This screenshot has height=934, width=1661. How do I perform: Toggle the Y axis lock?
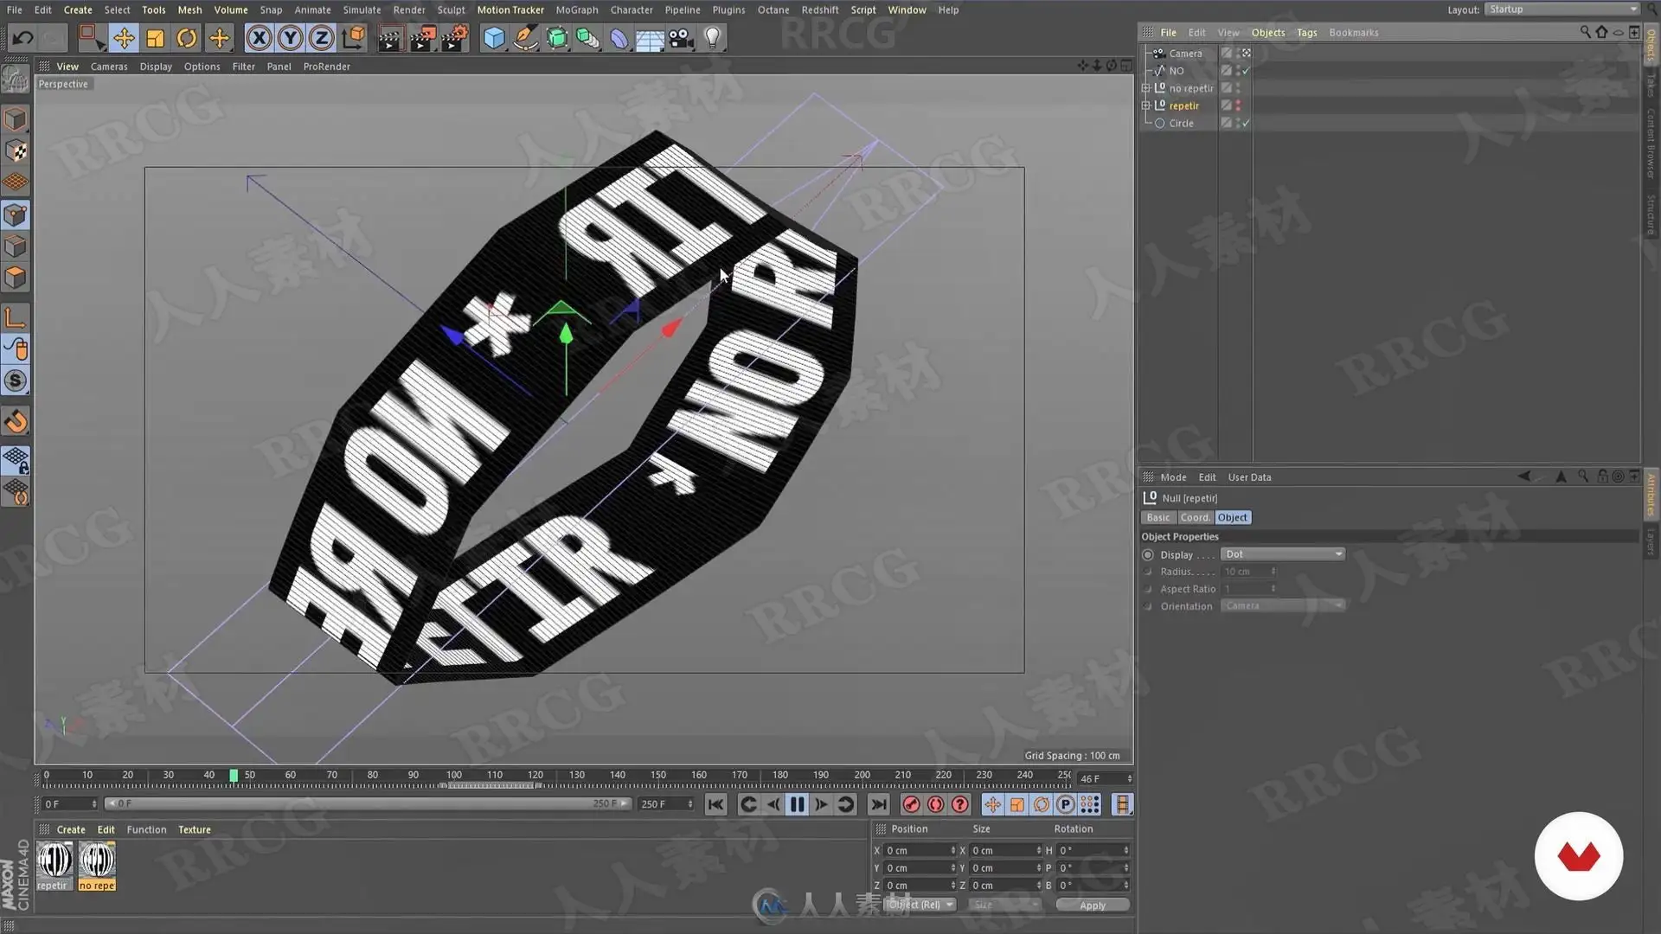click(x=291, y=38)
